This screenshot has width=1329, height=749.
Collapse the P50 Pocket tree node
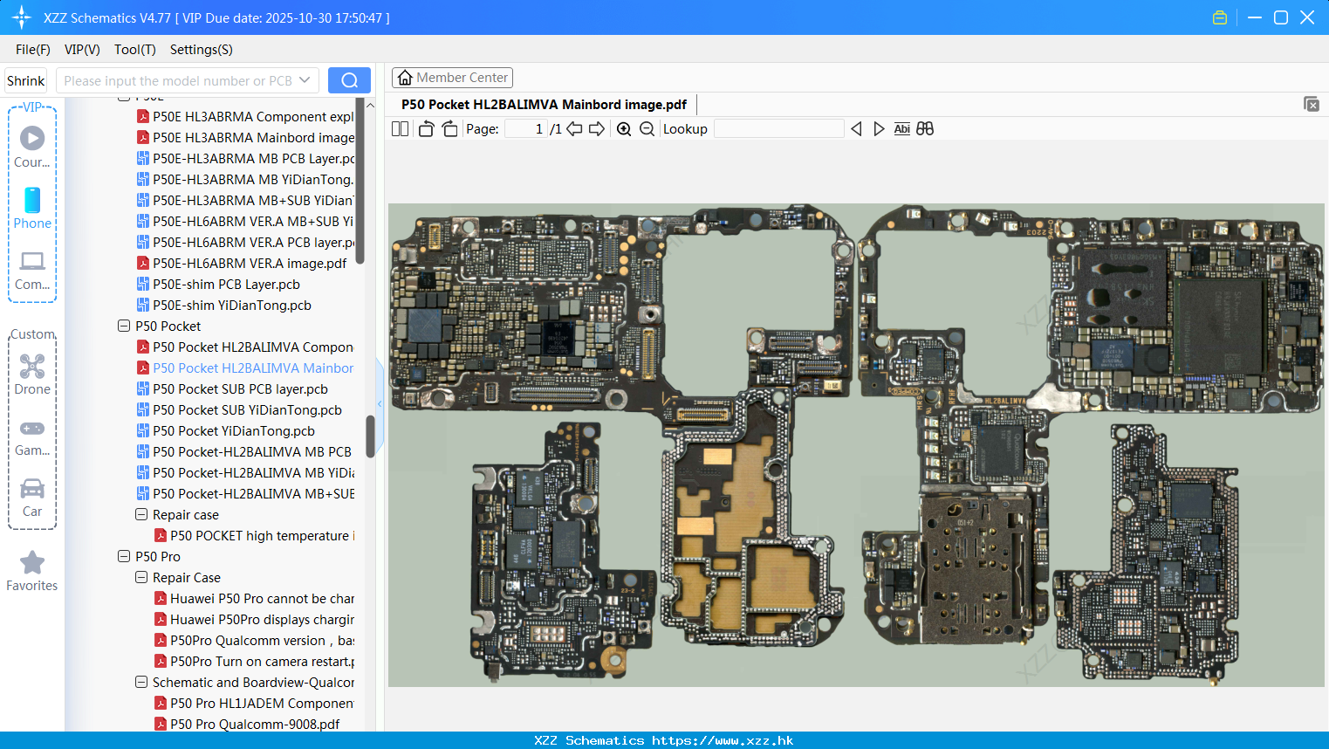[x=124, y=326]
